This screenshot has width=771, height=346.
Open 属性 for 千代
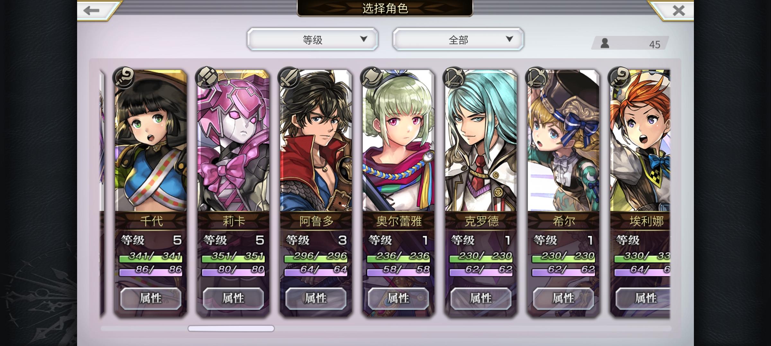point(151,298)
